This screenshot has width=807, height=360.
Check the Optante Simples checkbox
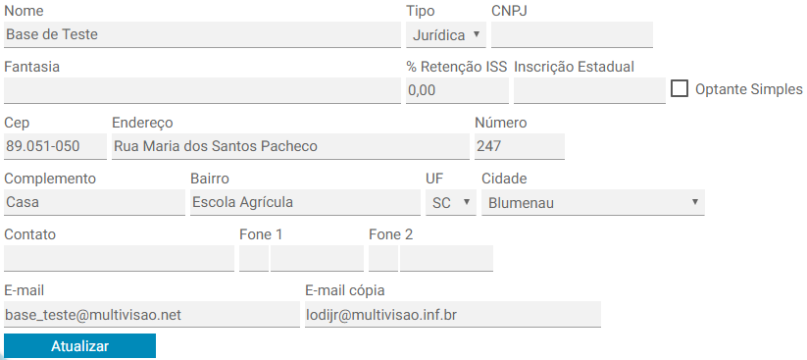pos(680,89)
